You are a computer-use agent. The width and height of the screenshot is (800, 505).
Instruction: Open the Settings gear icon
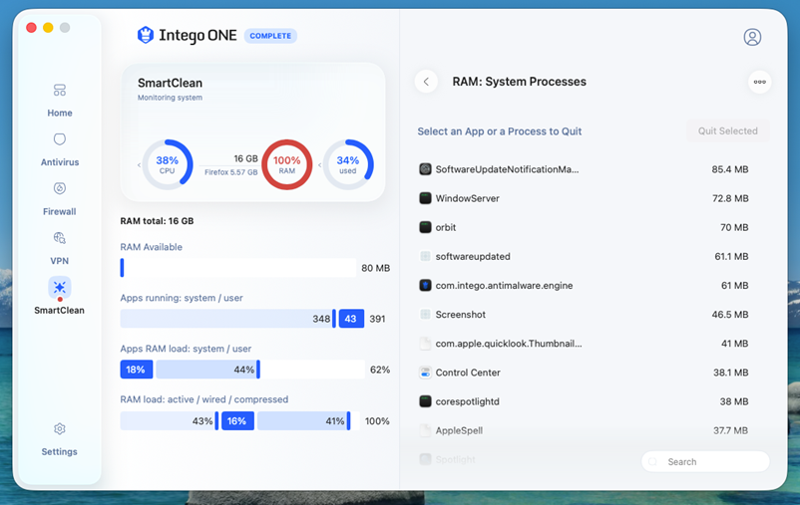tap(60, 429)
